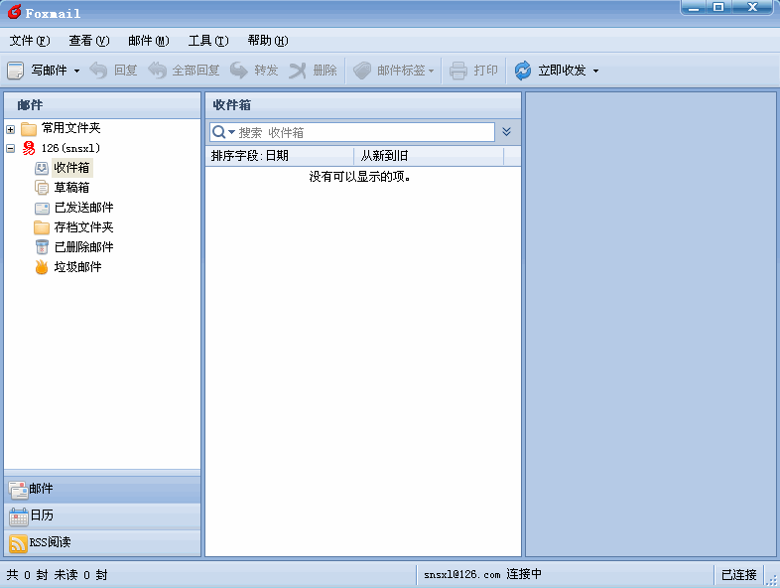The width and height of the screenshot is (780, 588).
Task: Click the 126 NetEase account icon
Action: (29, 148)
